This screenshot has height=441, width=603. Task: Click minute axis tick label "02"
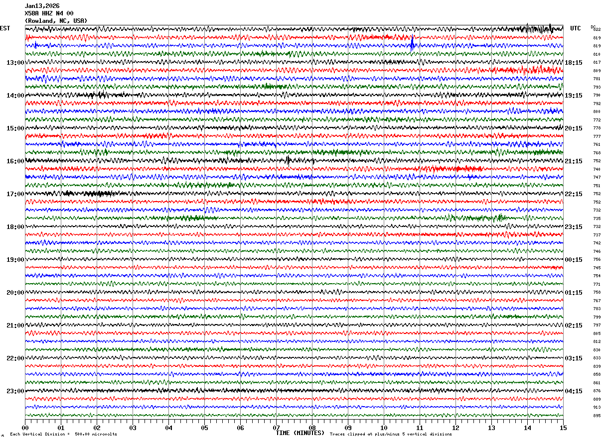(97, 428)
